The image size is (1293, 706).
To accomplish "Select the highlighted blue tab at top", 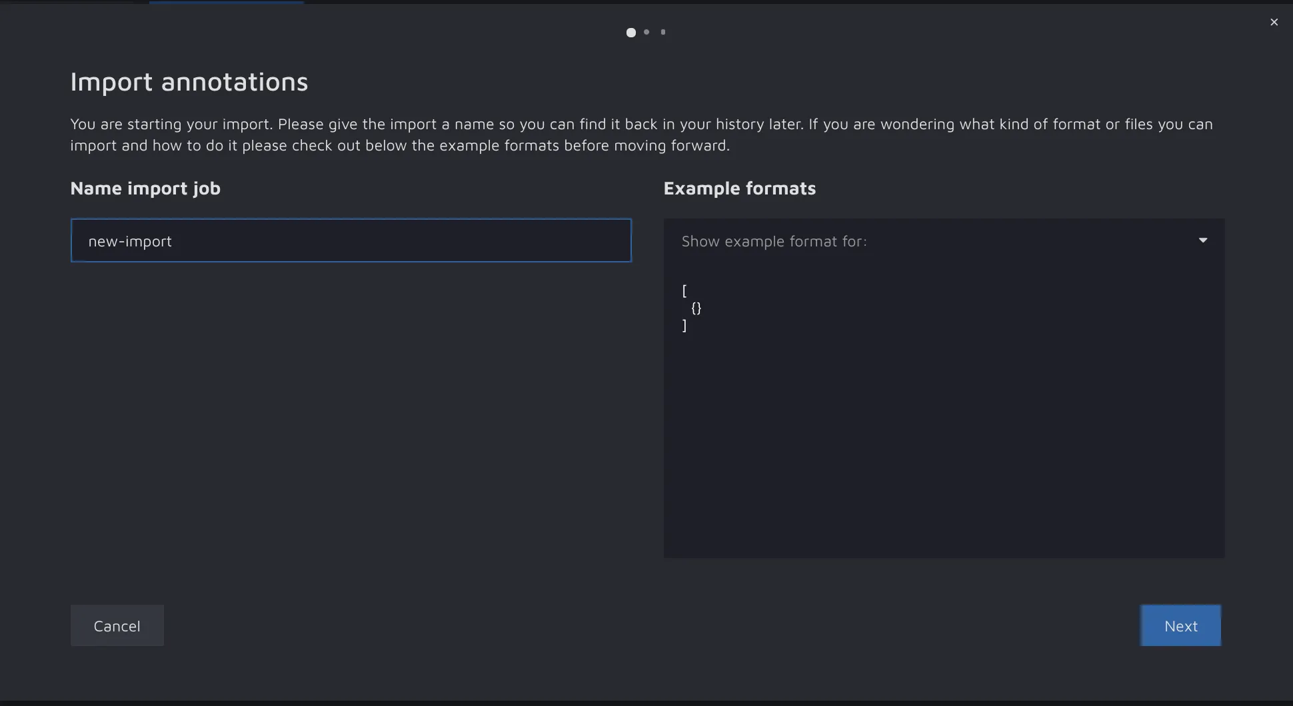I will [227, 2].
